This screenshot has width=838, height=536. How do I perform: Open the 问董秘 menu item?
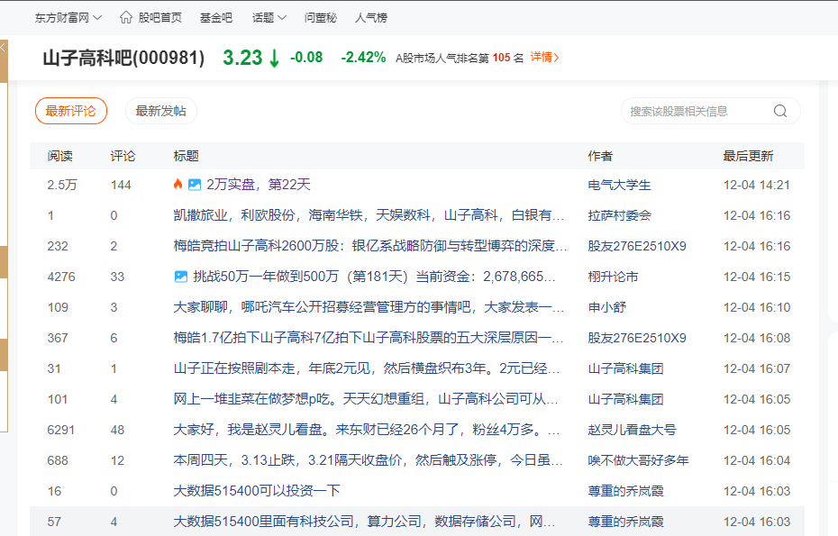(320, 18)
